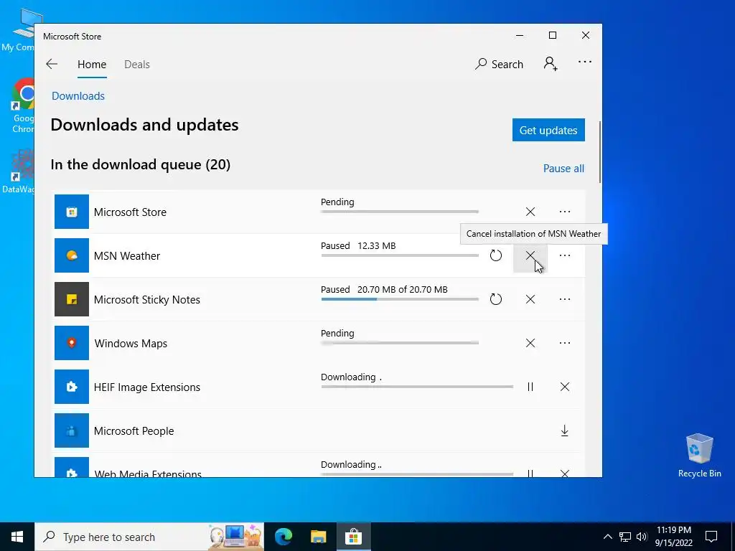Click the MSN Weather name text
The width and height of the screenshot is (735, 551).
[x=126, y=256]
